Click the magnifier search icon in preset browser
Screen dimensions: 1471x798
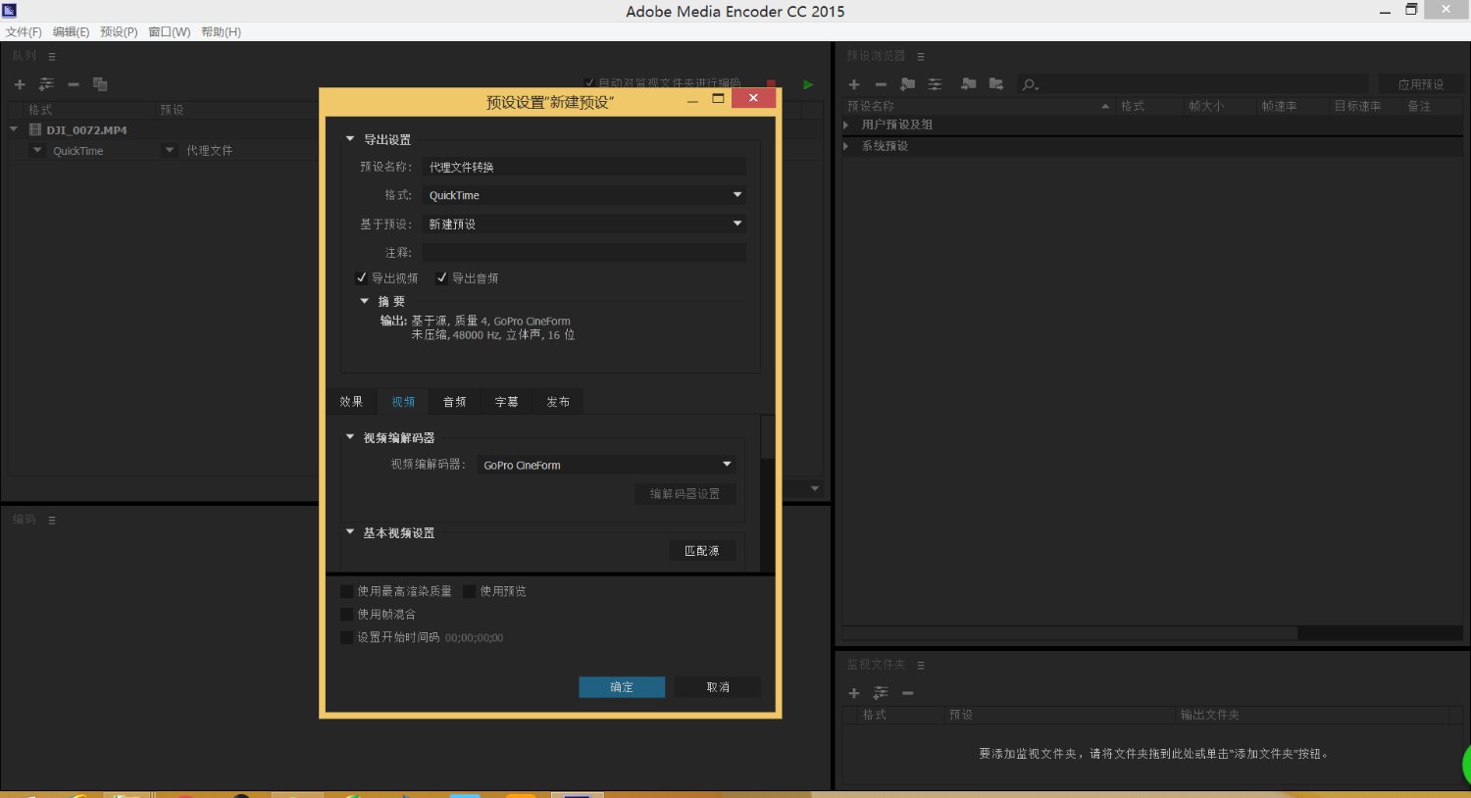point(1030,85)
